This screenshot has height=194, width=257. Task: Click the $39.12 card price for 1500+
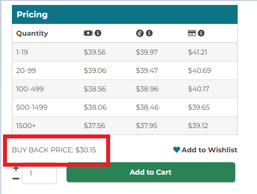[198, 126]
